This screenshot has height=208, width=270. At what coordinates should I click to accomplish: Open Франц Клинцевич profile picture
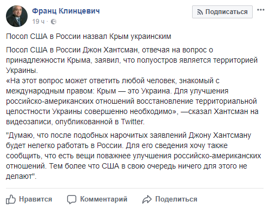pyautogui.click(x=17, y=16)
